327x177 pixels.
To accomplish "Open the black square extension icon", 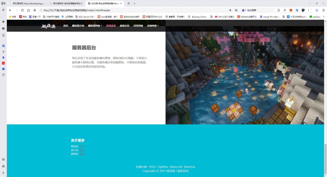I will click(303, 10).
